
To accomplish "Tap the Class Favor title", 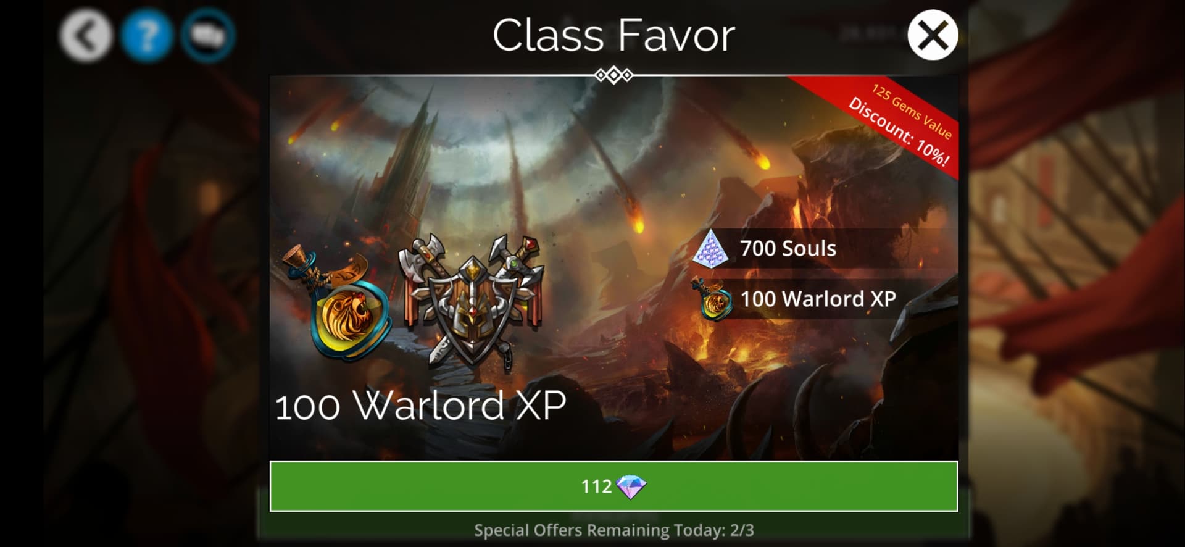I will (x=613, y=35).
